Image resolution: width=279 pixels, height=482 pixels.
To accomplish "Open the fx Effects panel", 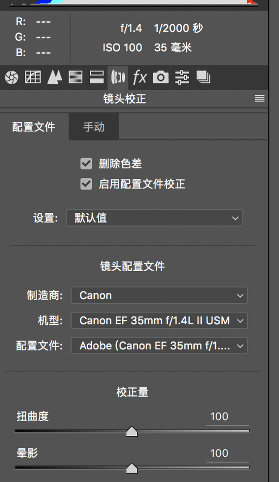I will click(x=139, y=77).
